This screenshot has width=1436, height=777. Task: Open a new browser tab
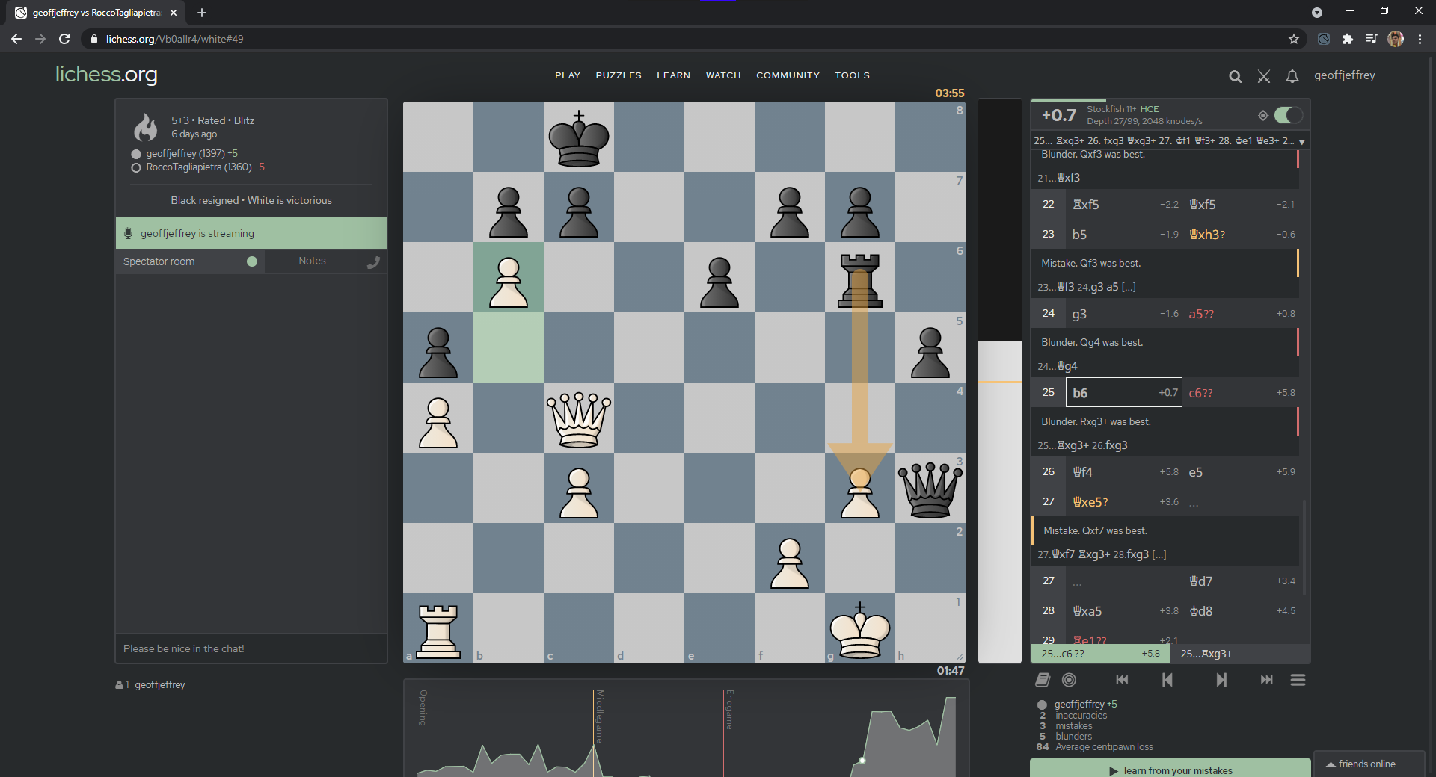tap(202, 13)
